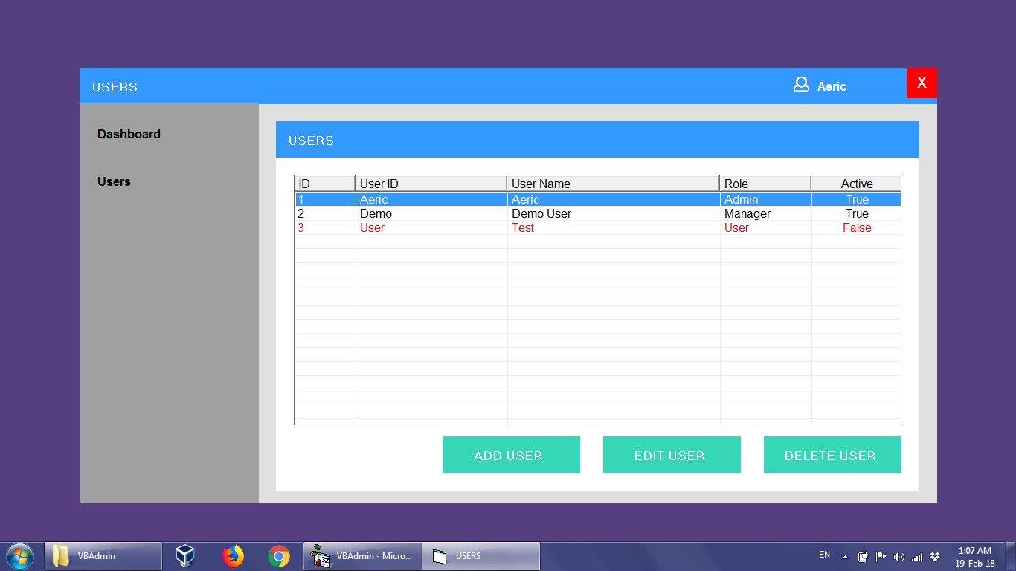Open the VirtualBox taskbar icon
The width and height of the screenshot is (1016, 571).
coord(185,555)
